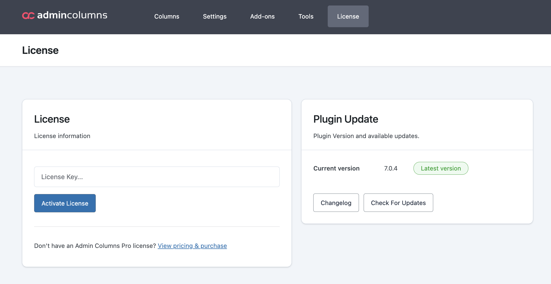
Task: Click the Admin Columns logo icon
Action: (28, 16)
